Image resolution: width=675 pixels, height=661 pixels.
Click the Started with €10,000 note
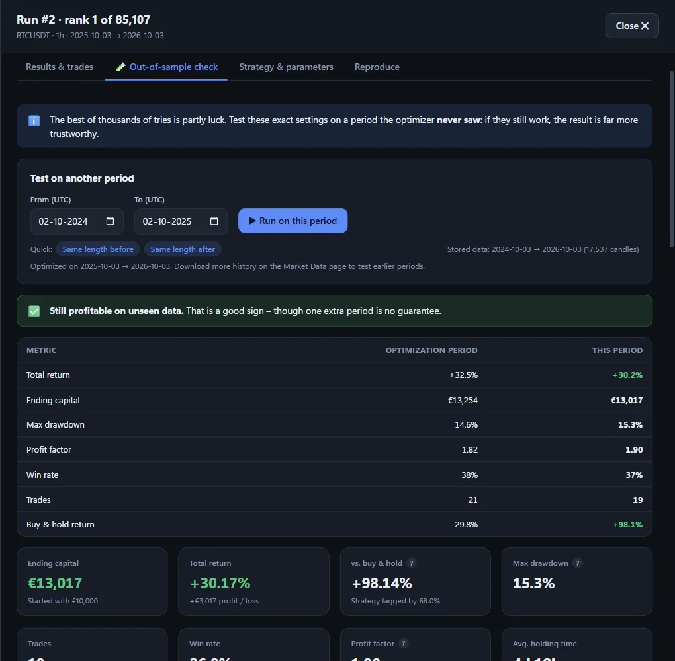click(x=63, y=601)
